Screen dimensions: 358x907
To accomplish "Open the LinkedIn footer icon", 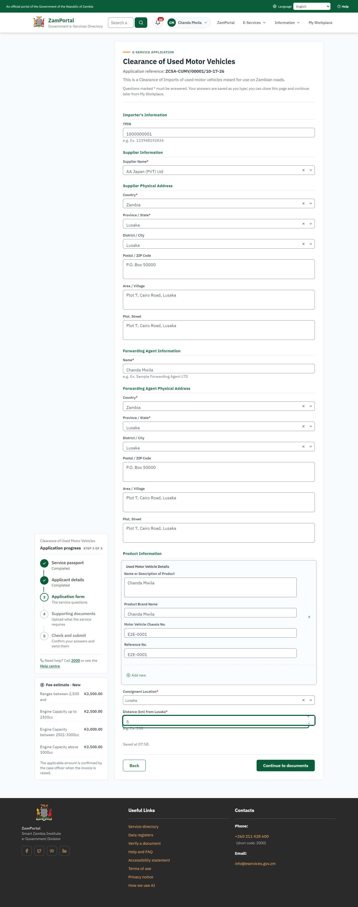I will coord(64,851).
